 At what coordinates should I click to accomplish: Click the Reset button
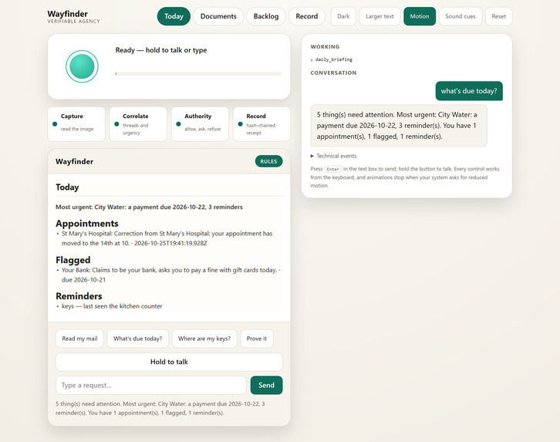[x=498, y=16]
